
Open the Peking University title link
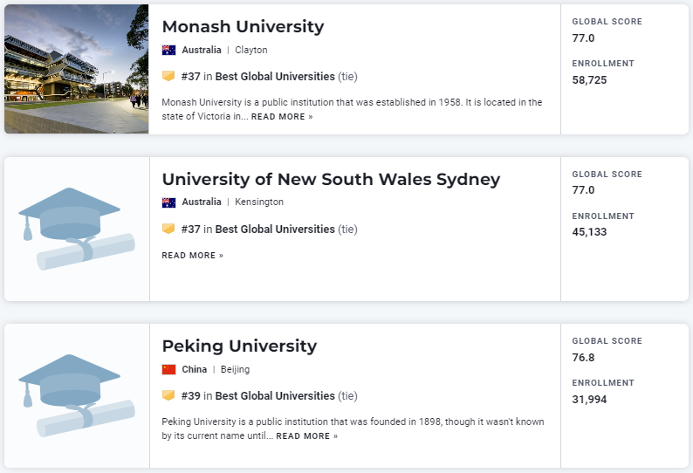point(239,346)
